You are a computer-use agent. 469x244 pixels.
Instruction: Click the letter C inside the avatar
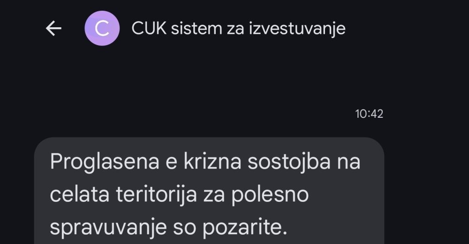pos(102,29)
